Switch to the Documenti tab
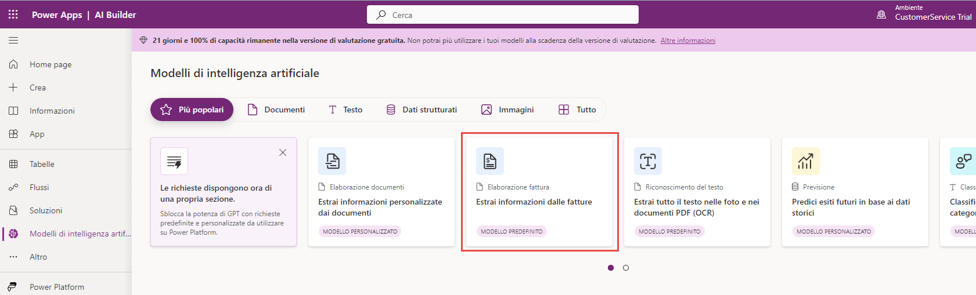This screenshot has width=976, height=295. [x=276, y=110]
